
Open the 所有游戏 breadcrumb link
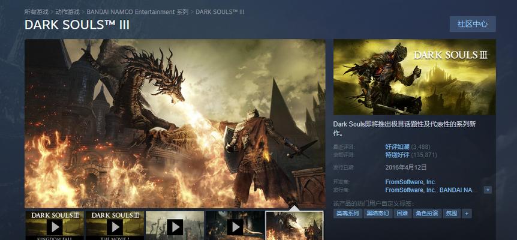pyautogui.click(x=36, y=12)
